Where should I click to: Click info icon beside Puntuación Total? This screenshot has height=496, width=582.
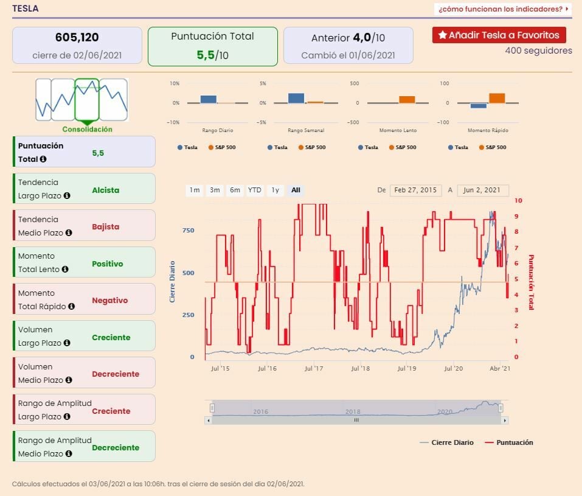43,159
